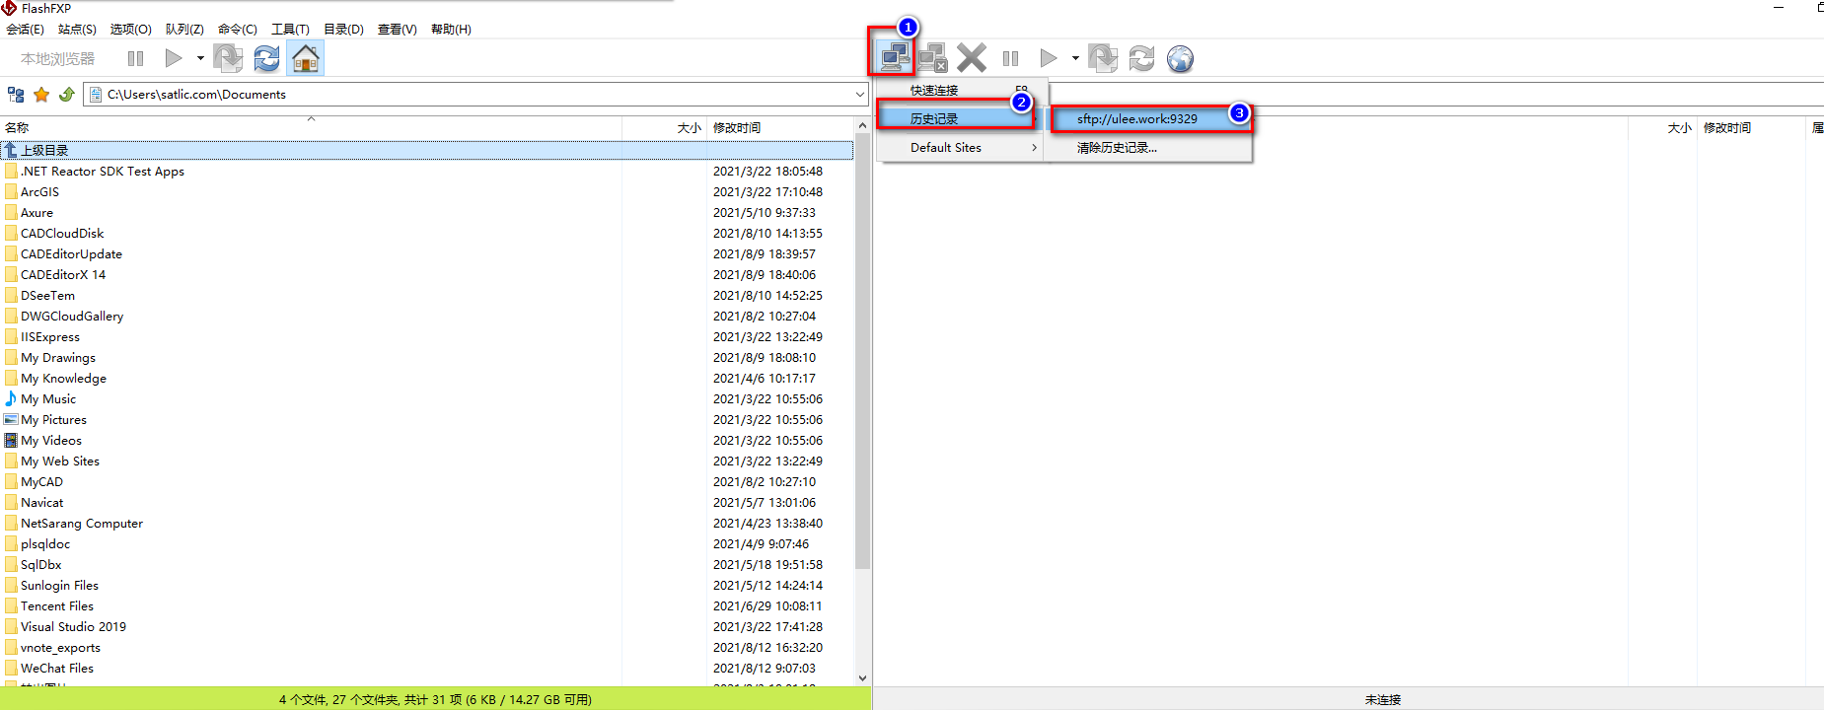Open the 选项(O) menu
1824x710 pixels.
point(130,30)
